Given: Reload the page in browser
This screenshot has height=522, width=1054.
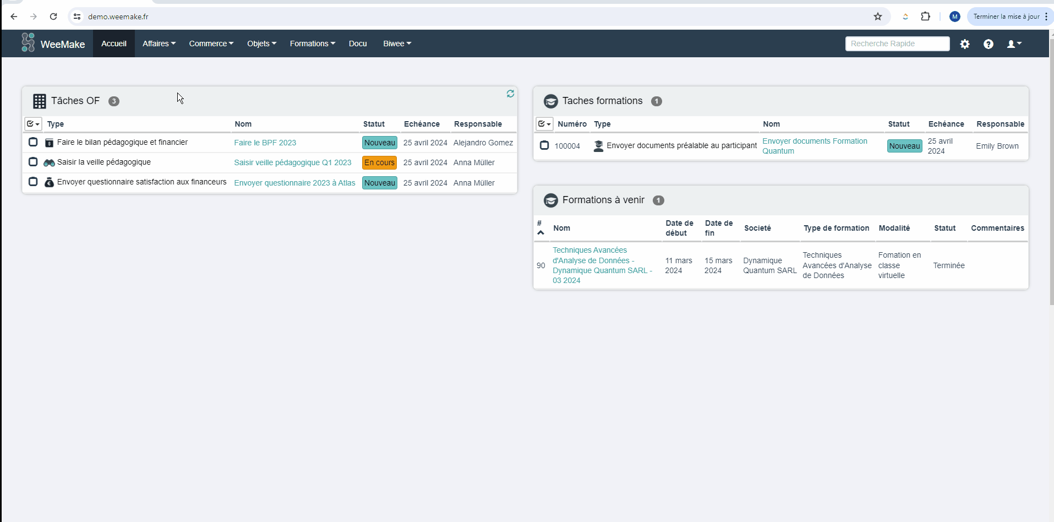Looking at the screenshot, I should 53,17.
